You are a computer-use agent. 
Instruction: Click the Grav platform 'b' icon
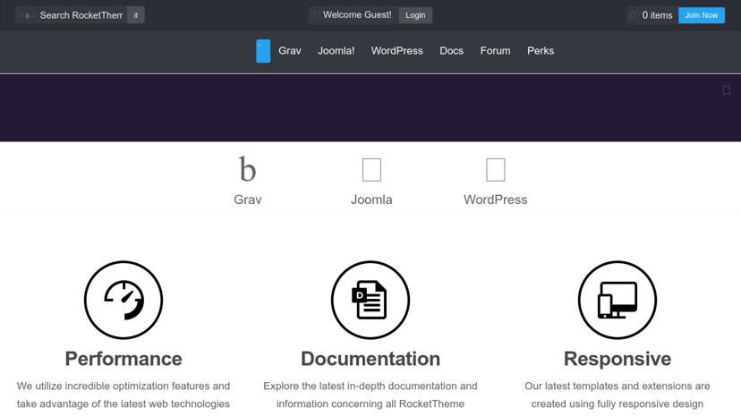[x=248, y=169]
